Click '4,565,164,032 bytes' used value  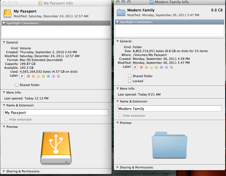point(35,72)
